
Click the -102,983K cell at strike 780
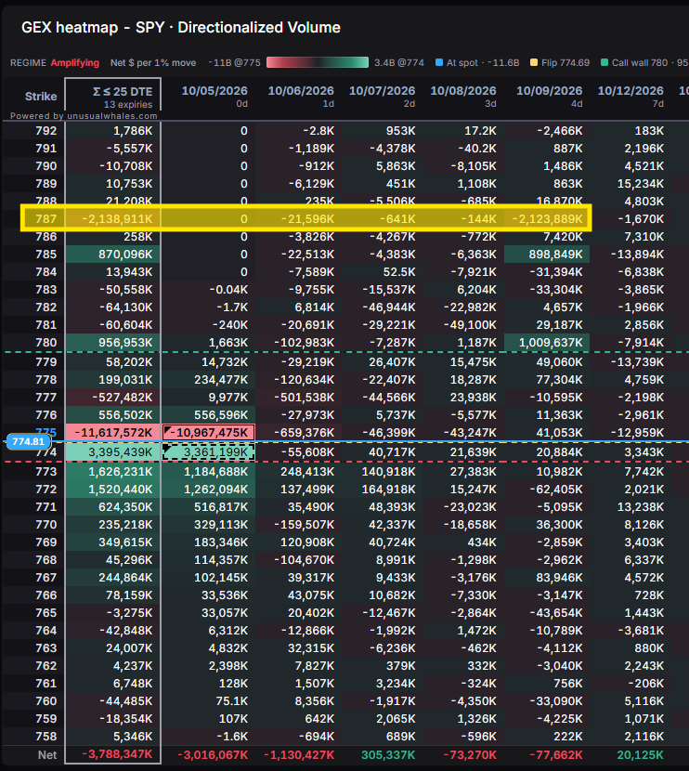(298, 343)
